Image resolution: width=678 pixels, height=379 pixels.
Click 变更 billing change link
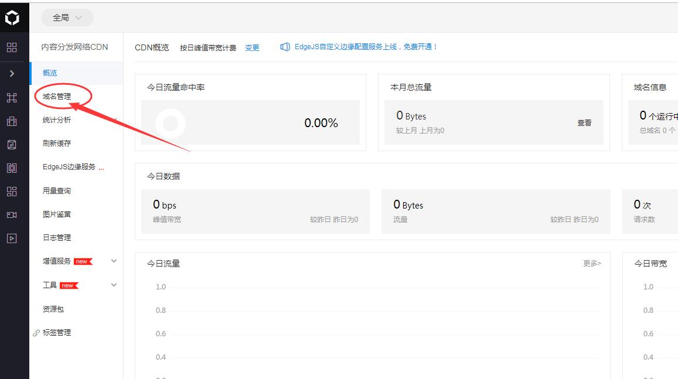point(252,47)
